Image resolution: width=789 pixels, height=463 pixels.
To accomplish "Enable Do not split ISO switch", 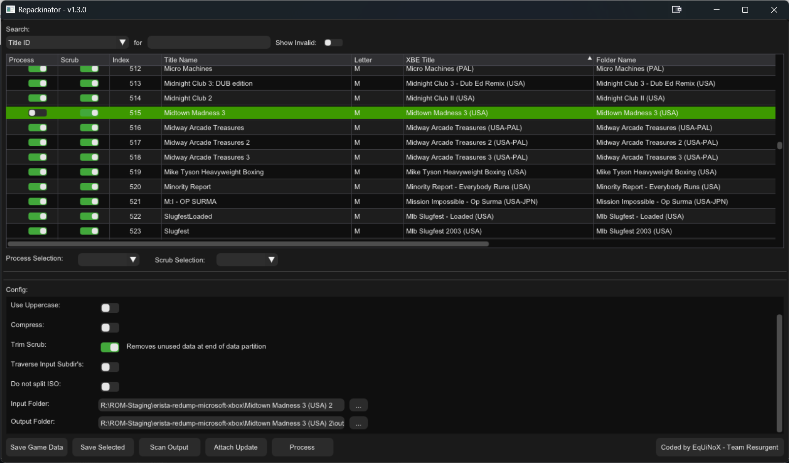I will coord(110,387).
